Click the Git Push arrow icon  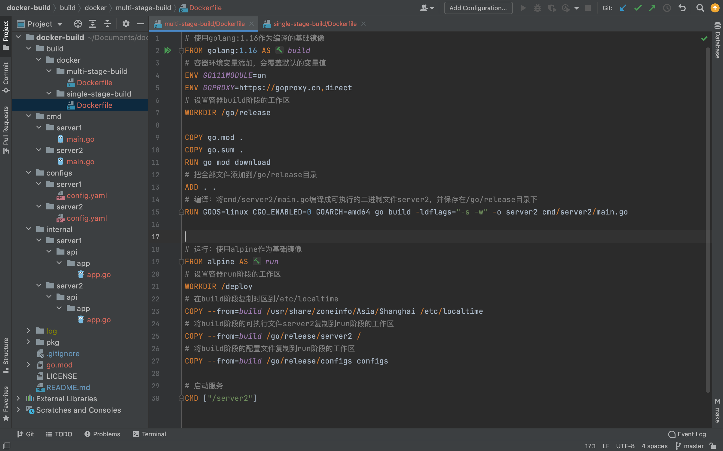coord(652,8)
